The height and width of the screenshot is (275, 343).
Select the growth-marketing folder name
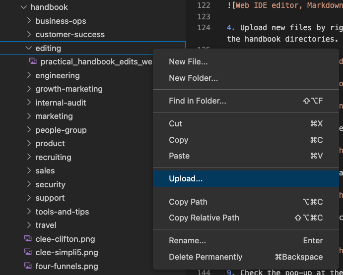69,89
